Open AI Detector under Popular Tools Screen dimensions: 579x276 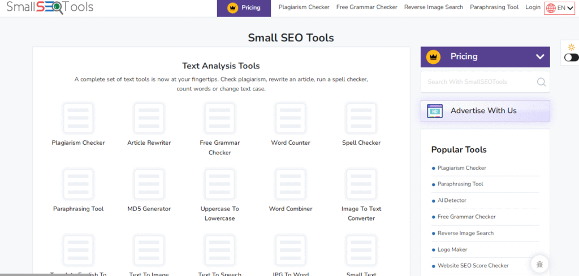pyautogui.click(x=452, y=200)
